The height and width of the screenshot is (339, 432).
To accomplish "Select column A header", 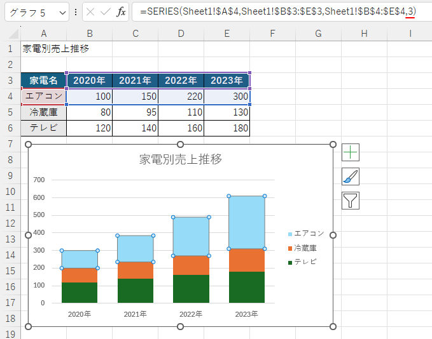I will click(x=43, y=34).
